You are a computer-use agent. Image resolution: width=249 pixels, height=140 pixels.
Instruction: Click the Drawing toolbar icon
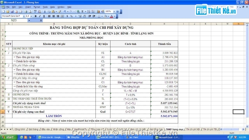103,12
